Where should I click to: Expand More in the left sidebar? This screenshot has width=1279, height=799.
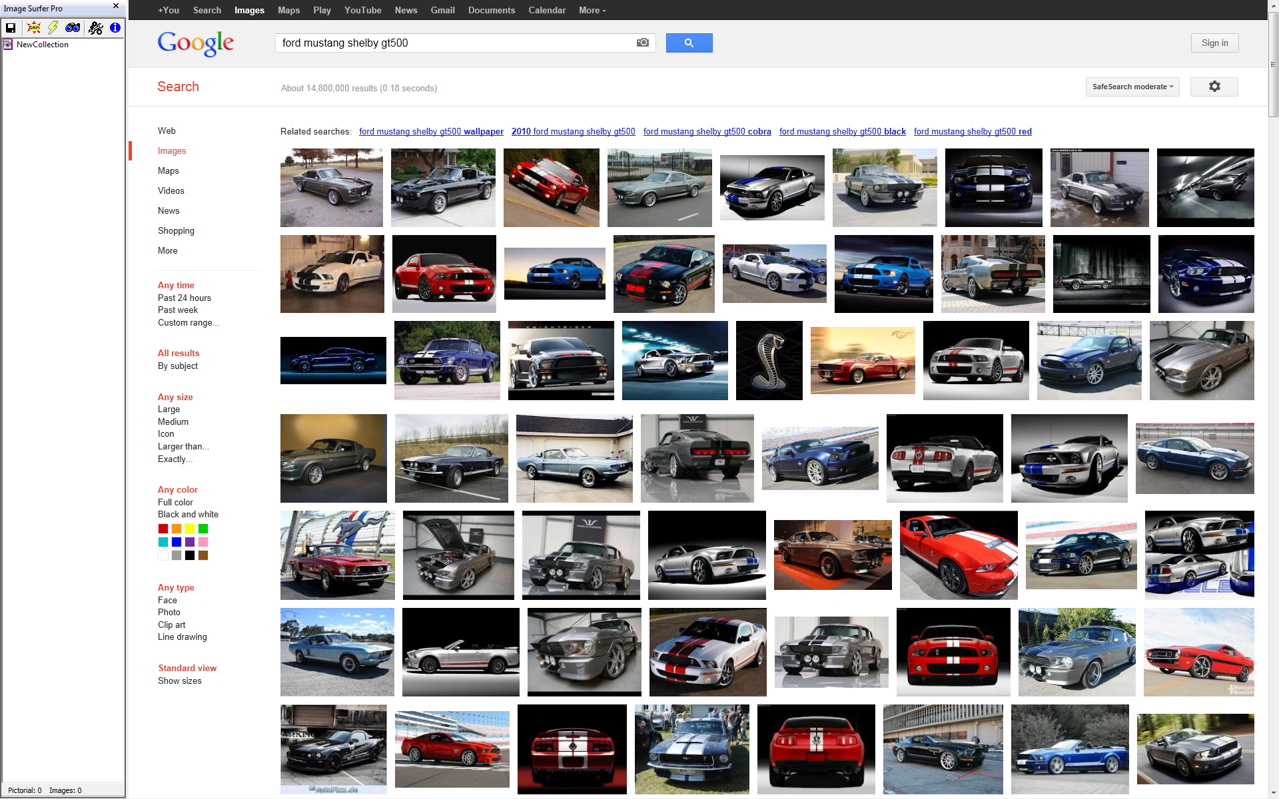pyautogui.click(x=168, y=250)
